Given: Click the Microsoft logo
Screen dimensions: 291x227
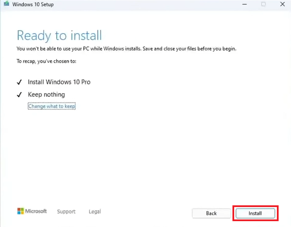Looking at the screenshot, I should point(32,211).
